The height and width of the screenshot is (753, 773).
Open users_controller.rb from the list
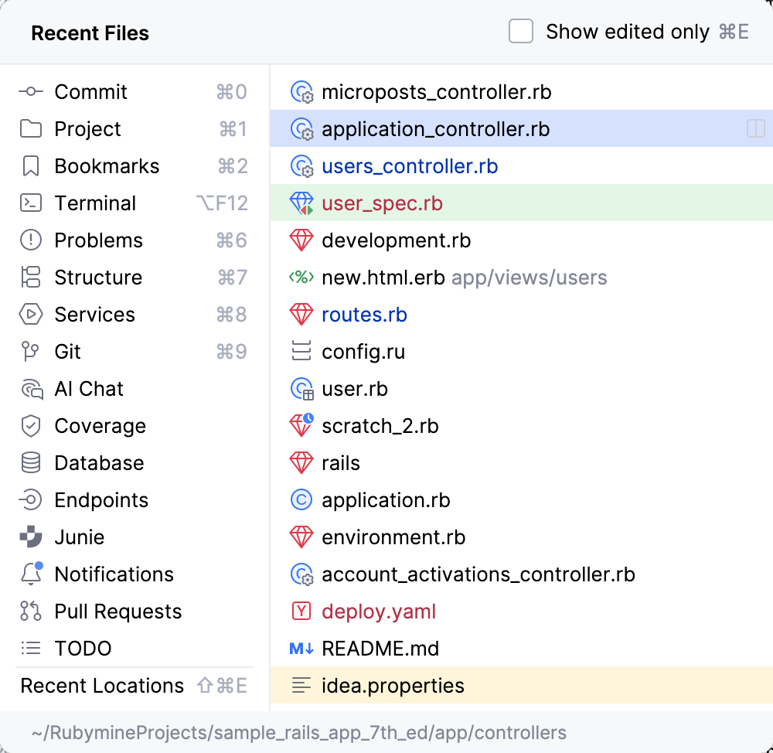click(409, 166)
